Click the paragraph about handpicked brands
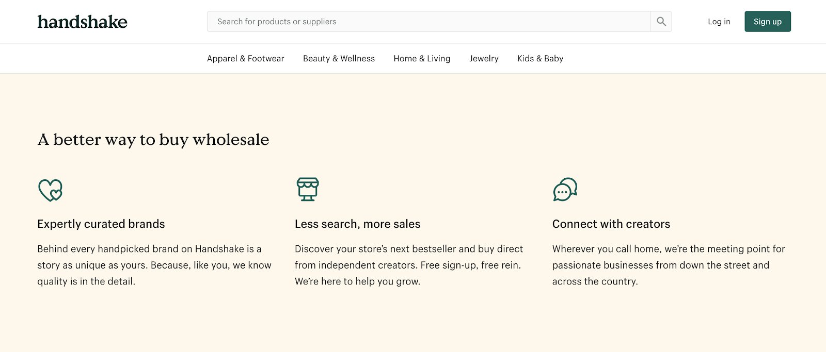This screenshot has height=352, width=826. click(154, 265)
